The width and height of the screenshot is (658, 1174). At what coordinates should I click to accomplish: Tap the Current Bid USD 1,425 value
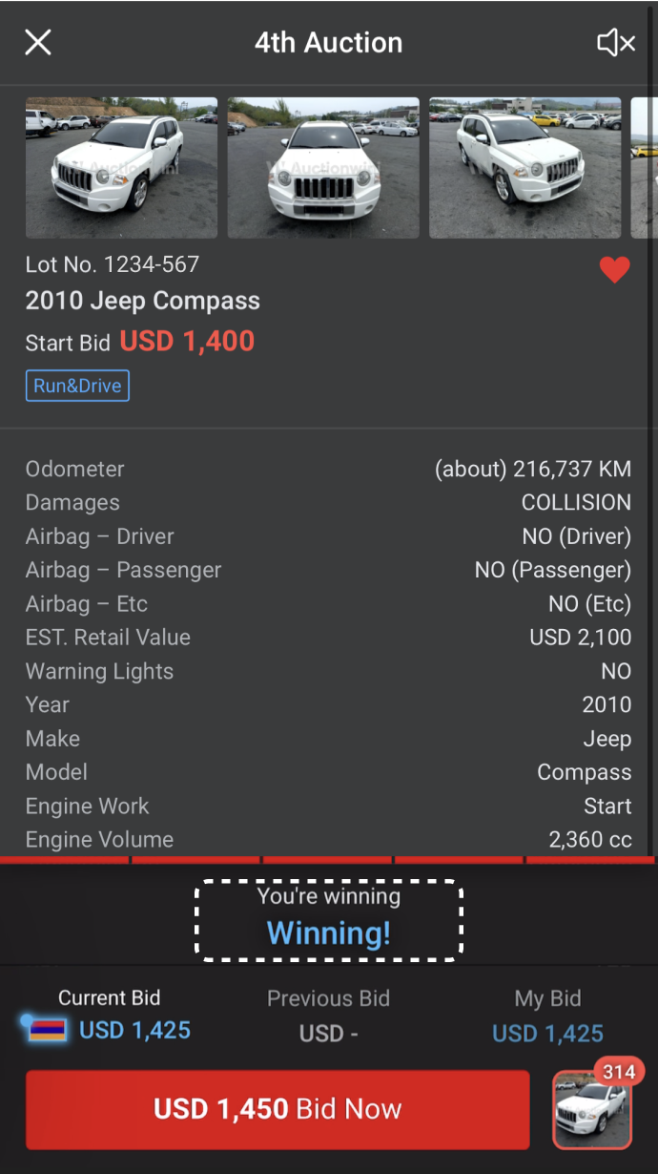tap(134, 1030)
